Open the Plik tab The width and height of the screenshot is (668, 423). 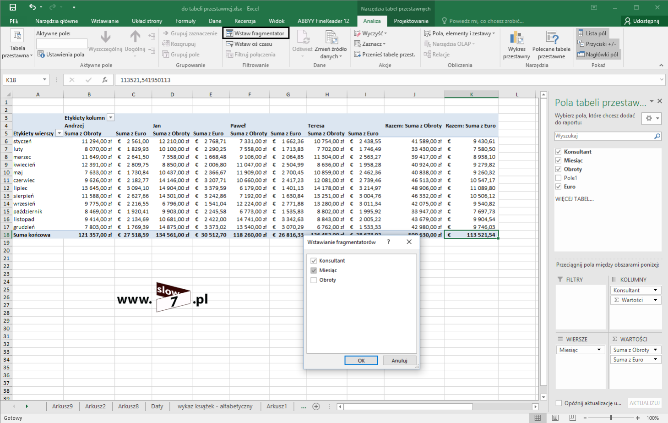click(x=14, y=21)
